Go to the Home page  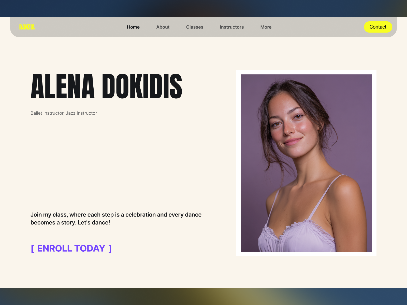click(x=133, y=27)
